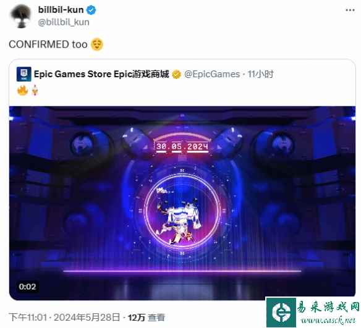Open the Epic Games Store account name
The width and height of the screenshot is (361, 328).
[x=101, y=74]
